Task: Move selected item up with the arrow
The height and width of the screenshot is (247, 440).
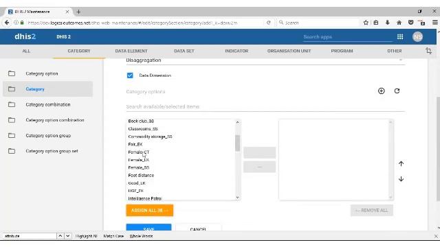Action: pos(401,163)
